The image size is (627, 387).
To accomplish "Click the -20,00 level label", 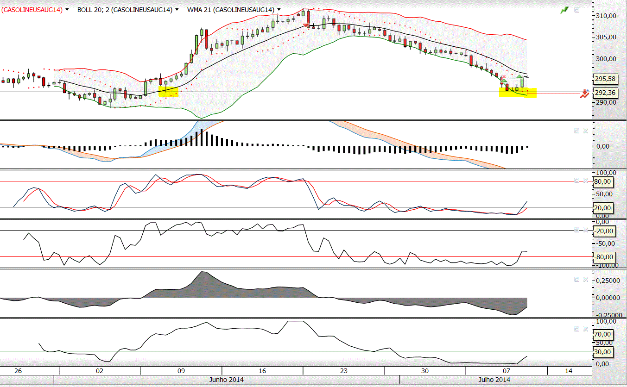I will click(604, 231).
